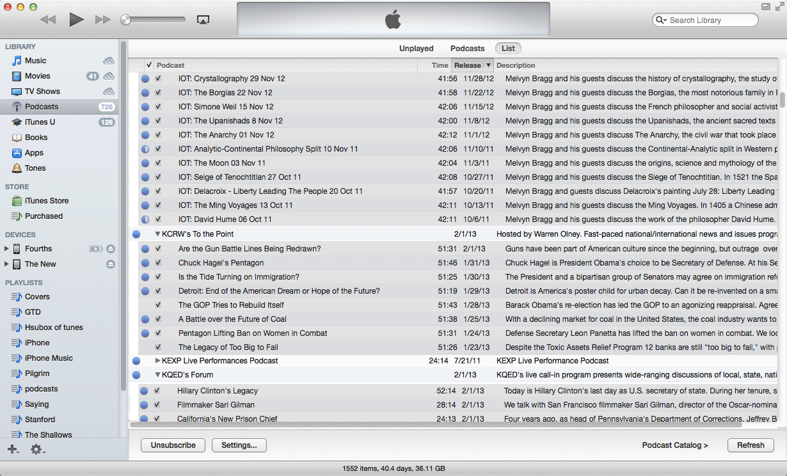Uncheck Hillary Clinton's Legacy episode
Screen dimensions: 787x476
pos(158,390)
